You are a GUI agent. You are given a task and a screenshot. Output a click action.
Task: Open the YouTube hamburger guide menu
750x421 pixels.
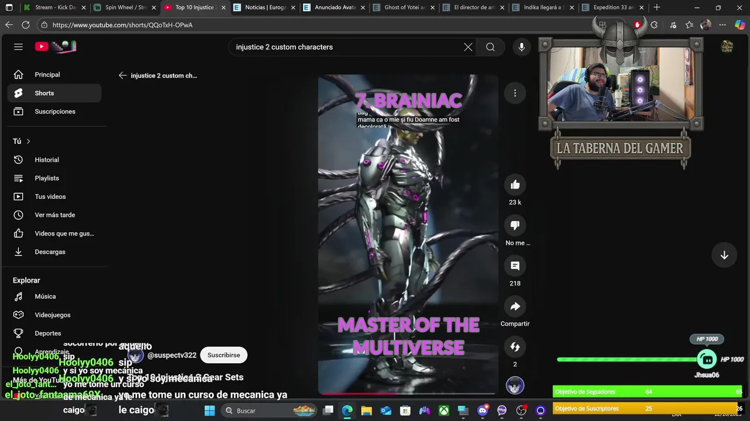pyautogui.click(x=18, y=47)
